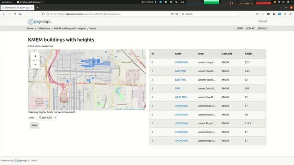Open item id 3 link

[152, 88]
